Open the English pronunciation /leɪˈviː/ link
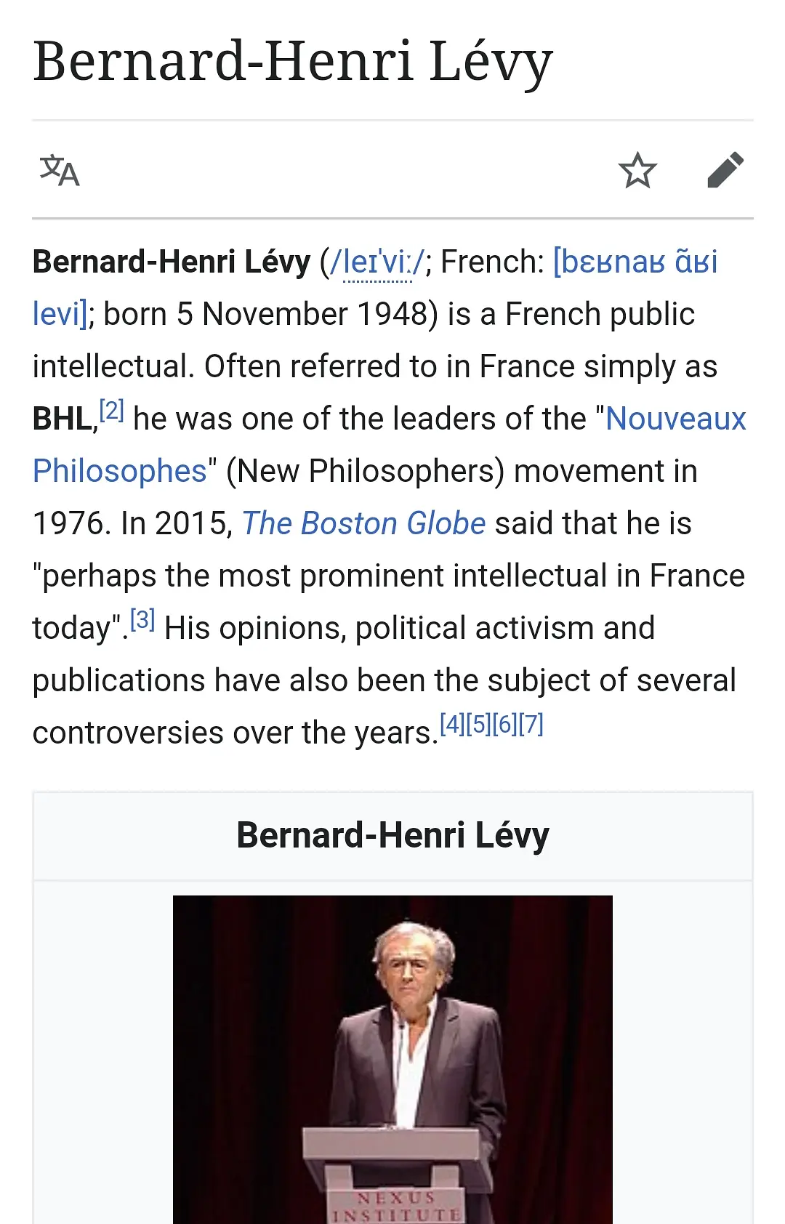Viewport: 785px width, 1224px height. (378, 262)
